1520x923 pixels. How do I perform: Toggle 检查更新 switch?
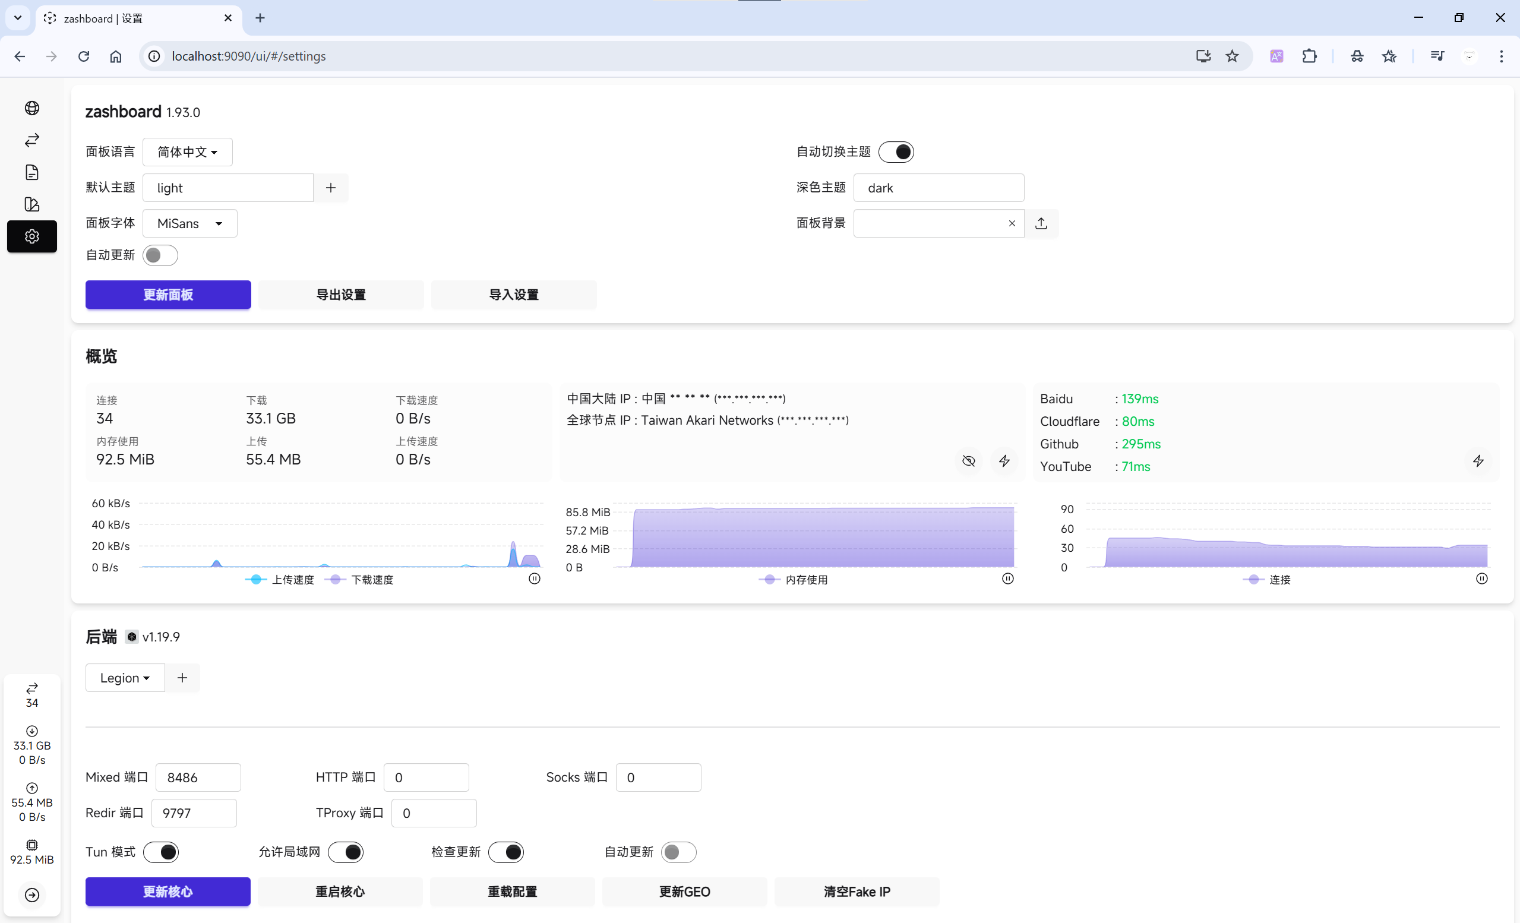click(506, 852)
